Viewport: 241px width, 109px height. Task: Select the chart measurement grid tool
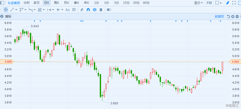tap(40, 10)
